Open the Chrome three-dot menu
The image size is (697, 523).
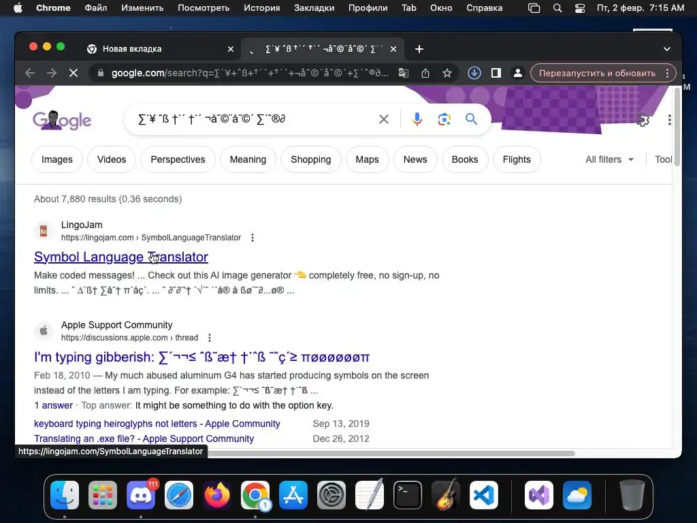tap(667, 73)
